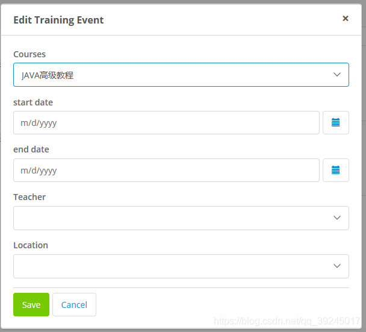Click the Edit Training Event title
The height and width of the screenshot is (332, 366).
pos(58,20)
